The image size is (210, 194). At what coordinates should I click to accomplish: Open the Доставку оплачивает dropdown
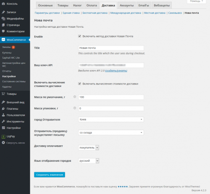coord(89,148)
